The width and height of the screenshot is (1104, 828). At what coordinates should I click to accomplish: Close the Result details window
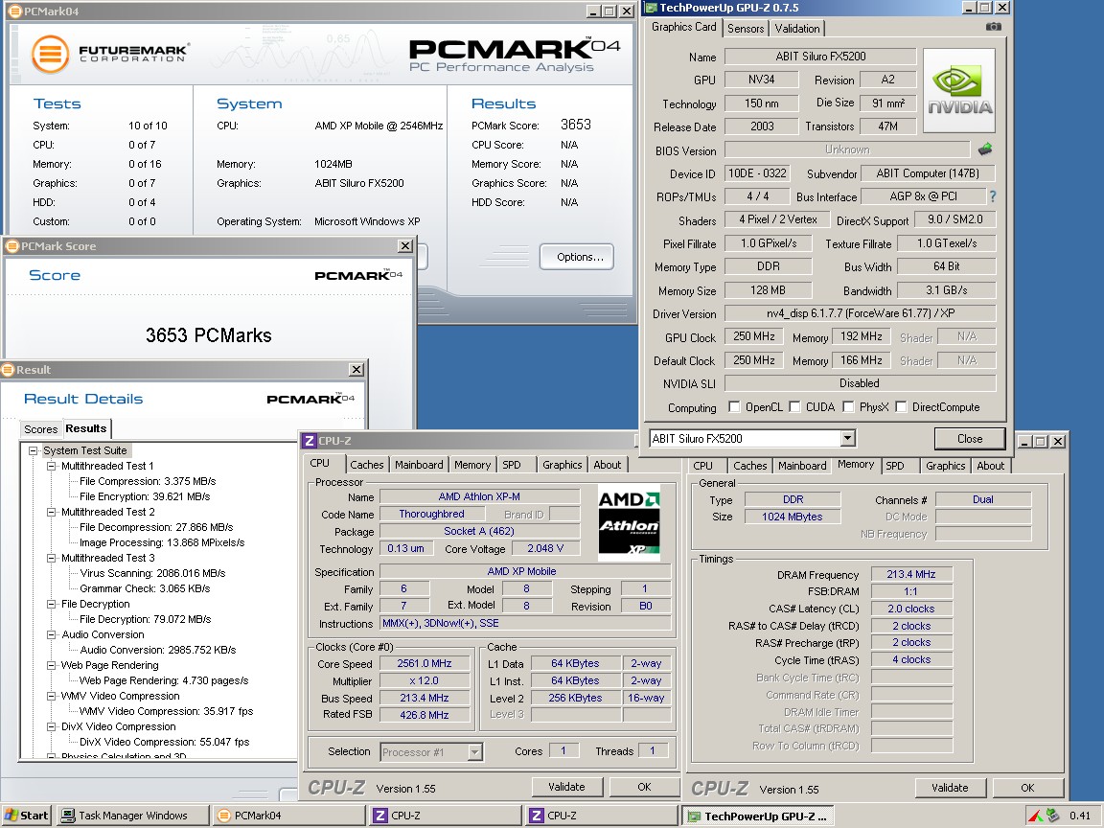point(356,370)
